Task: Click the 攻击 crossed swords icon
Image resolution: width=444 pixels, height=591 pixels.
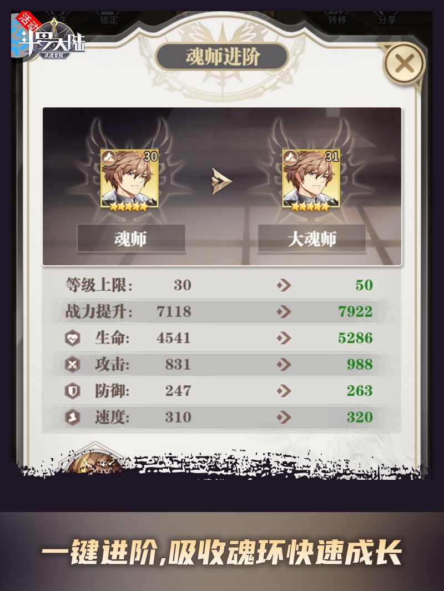Action: 72,365
